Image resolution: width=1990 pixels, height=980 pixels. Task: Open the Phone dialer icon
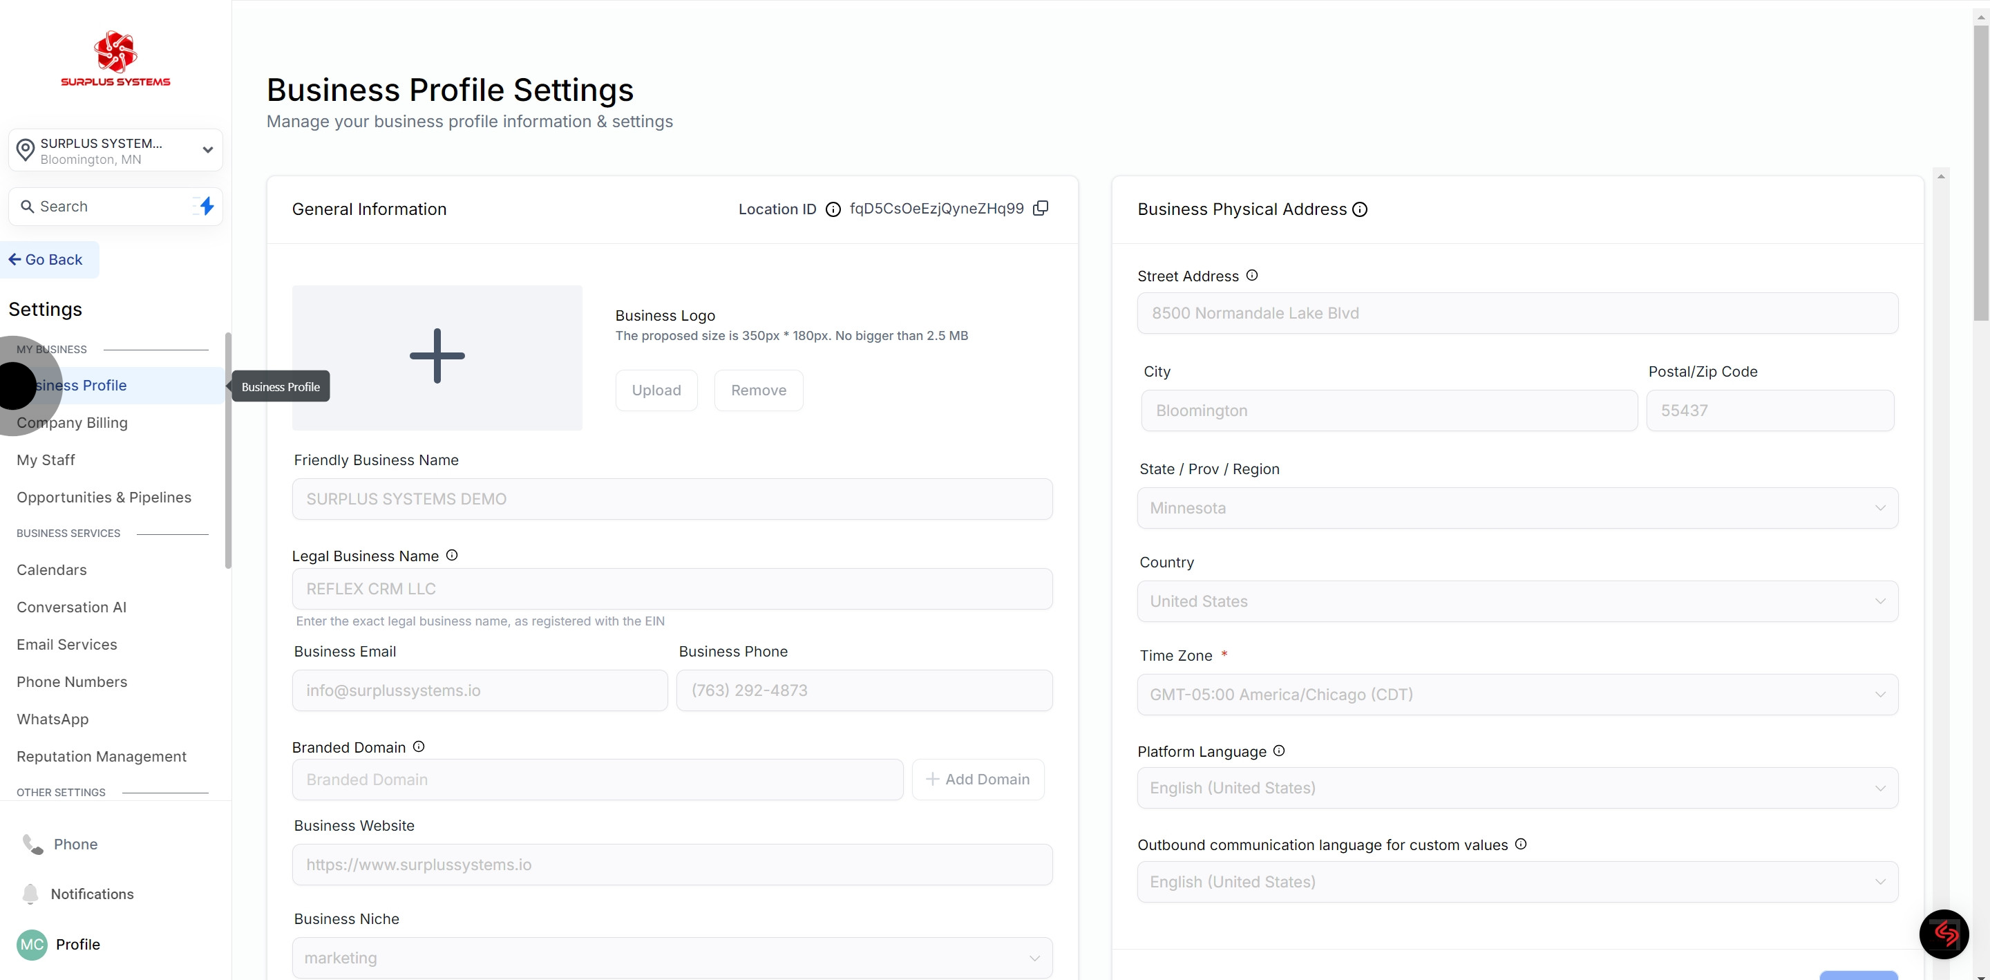pos(32,844)
